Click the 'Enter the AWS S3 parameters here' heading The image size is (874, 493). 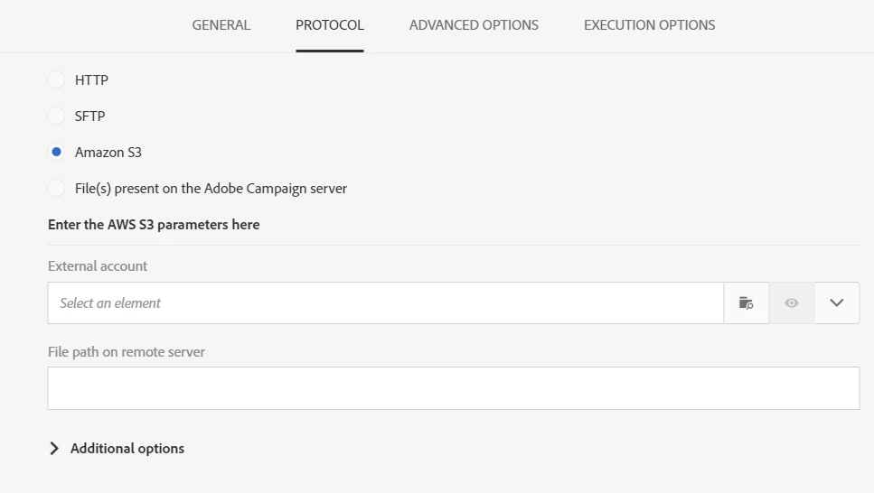pos(154,225)
